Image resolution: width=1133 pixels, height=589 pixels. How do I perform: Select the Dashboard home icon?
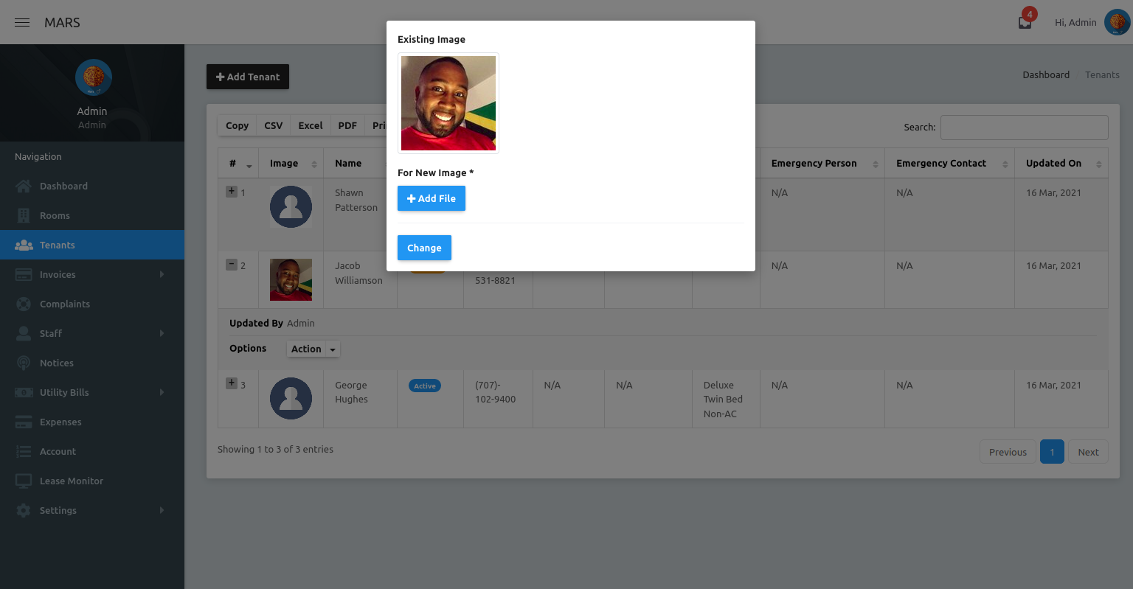[24, 186]
